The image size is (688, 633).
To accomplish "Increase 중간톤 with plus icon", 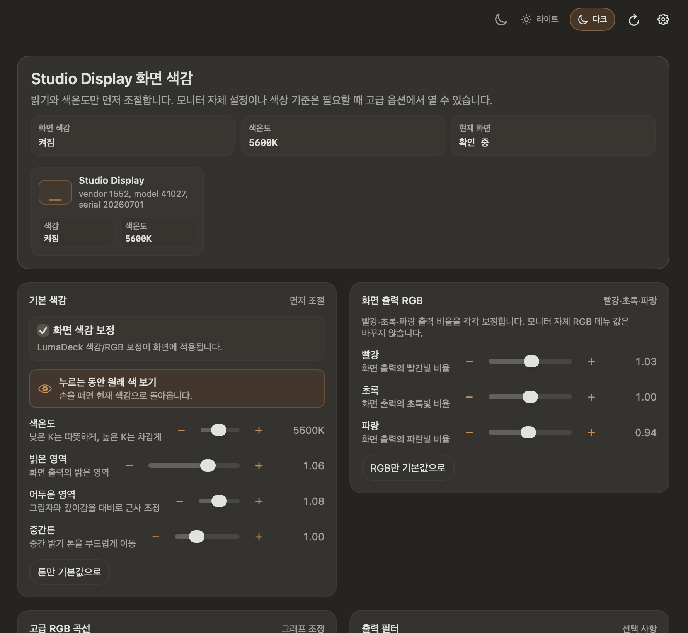I will [259, 537].
